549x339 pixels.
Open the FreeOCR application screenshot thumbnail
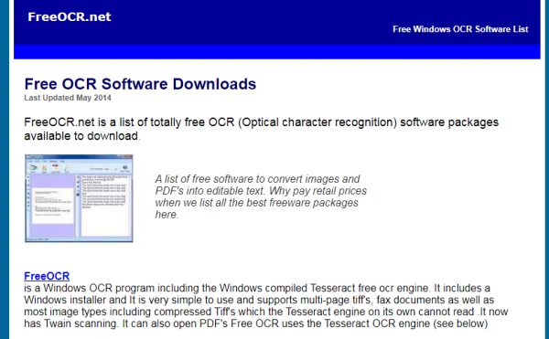click(79, 198)
